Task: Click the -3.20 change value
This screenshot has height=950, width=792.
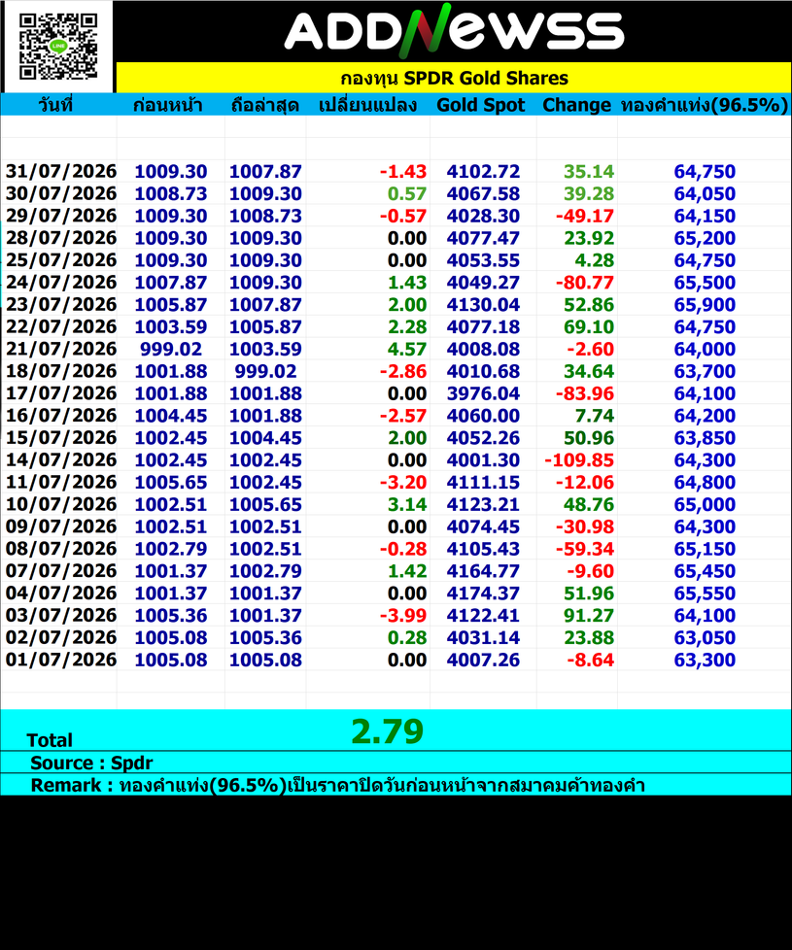Action: click(x=403, y=482)
